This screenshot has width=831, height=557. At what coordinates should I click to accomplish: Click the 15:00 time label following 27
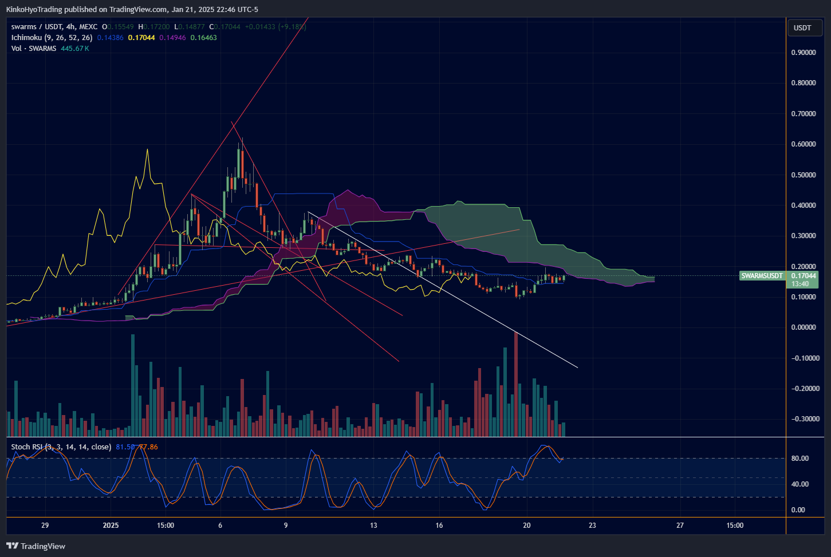coord(735,526)
